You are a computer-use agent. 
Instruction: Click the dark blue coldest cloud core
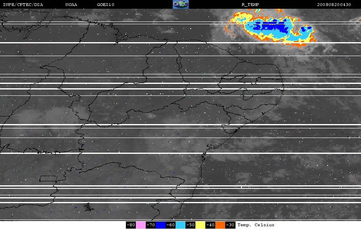272,27
